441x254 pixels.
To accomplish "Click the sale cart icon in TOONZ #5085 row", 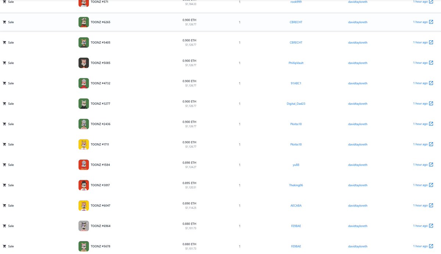I will coord(4,63).
